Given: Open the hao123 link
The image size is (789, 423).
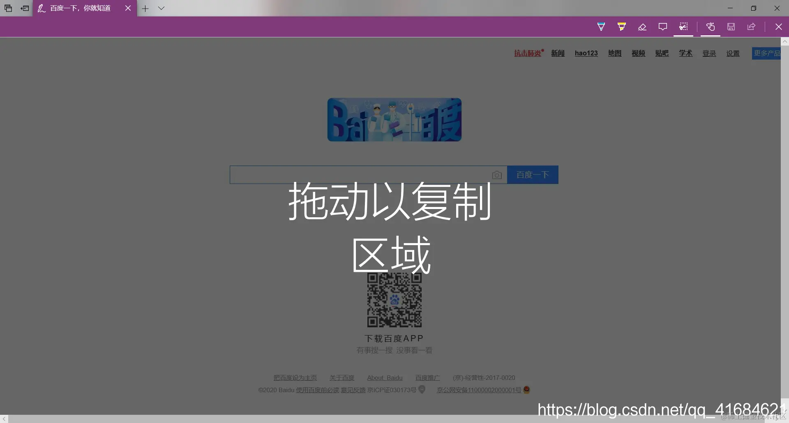Looking at the screenshot, I should click(586, 53).
